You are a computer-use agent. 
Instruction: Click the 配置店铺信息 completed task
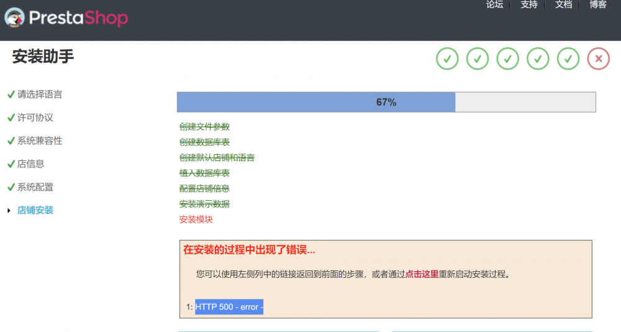tap(204, 188)
